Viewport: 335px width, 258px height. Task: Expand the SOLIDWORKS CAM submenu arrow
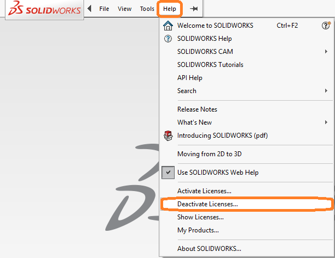pyautogui.click(x=326, y=52)
